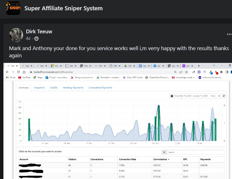Switch to the SubIDs tab
The image size is (232, 179).
[54, 88]
